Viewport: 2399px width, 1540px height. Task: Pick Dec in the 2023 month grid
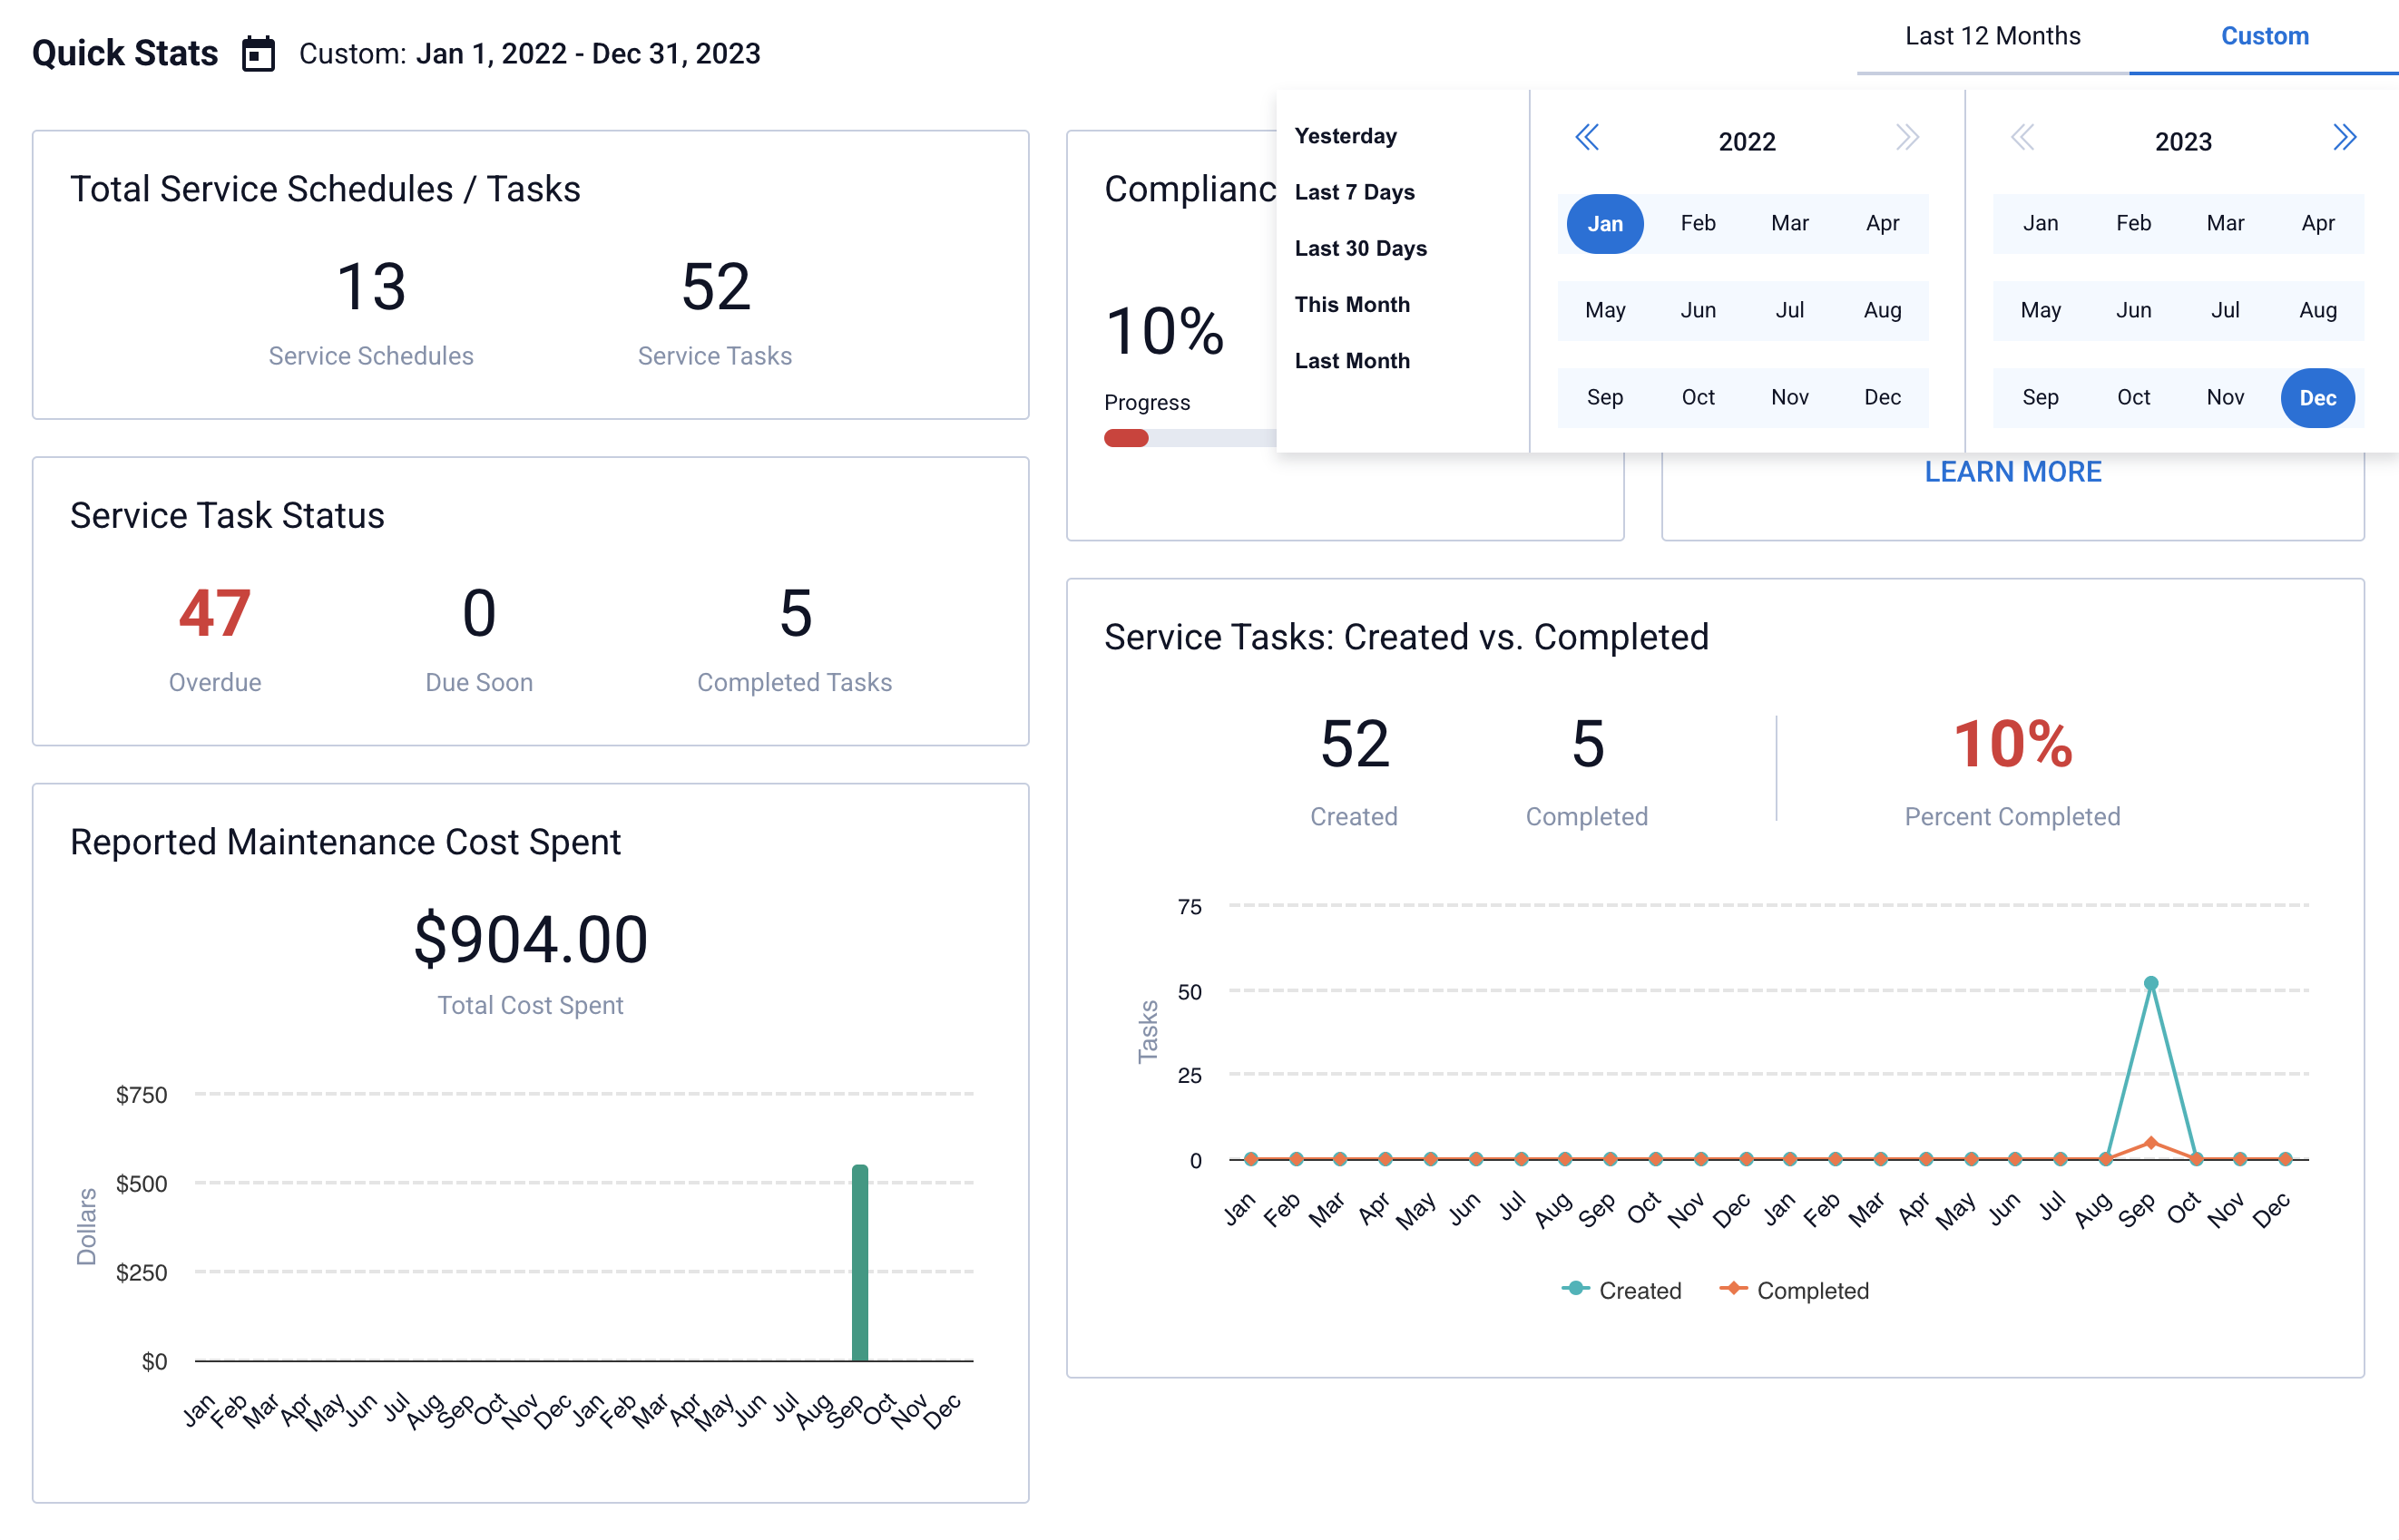coord(2317,398)
